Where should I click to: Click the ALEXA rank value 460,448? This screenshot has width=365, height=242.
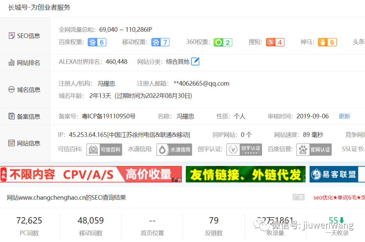pyautogui.click(x=116, y=62)
